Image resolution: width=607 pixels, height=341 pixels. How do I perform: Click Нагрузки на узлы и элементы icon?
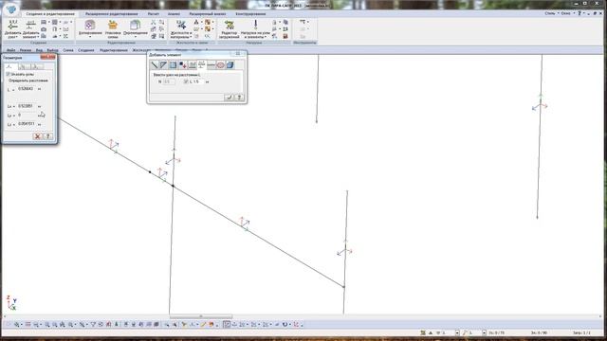255,29
